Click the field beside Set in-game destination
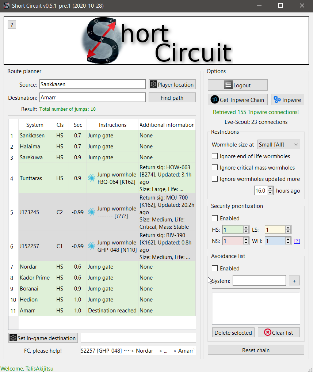This screenshot has width=313, height=372. tap(138, 338)
